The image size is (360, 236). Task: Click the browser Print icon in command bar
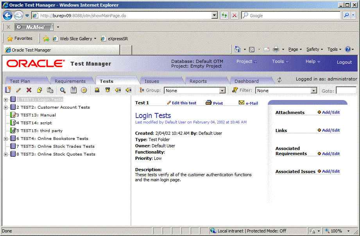click(276, 49)
